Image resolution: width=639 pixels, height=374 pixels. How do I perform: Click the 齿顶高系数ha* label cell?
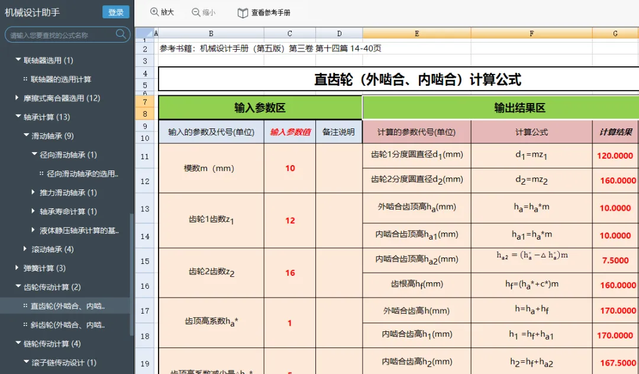tap(211, 323)
